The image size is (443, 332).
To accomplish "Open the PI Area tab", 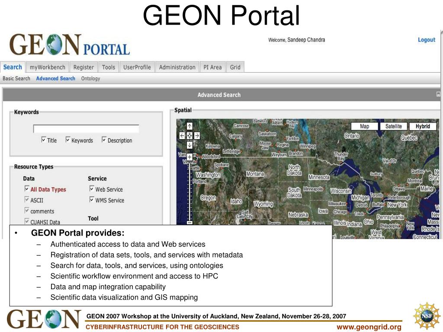I will [x=212, y=67].
